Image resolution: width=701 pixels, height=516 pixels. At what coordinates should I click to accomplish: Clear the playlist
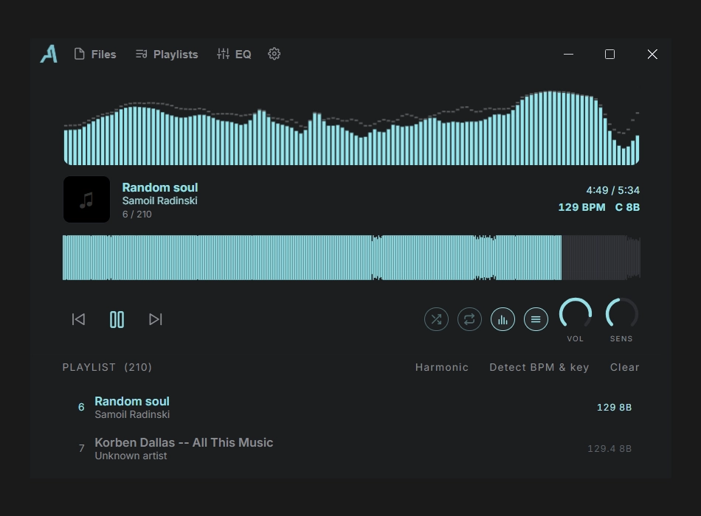624,367
